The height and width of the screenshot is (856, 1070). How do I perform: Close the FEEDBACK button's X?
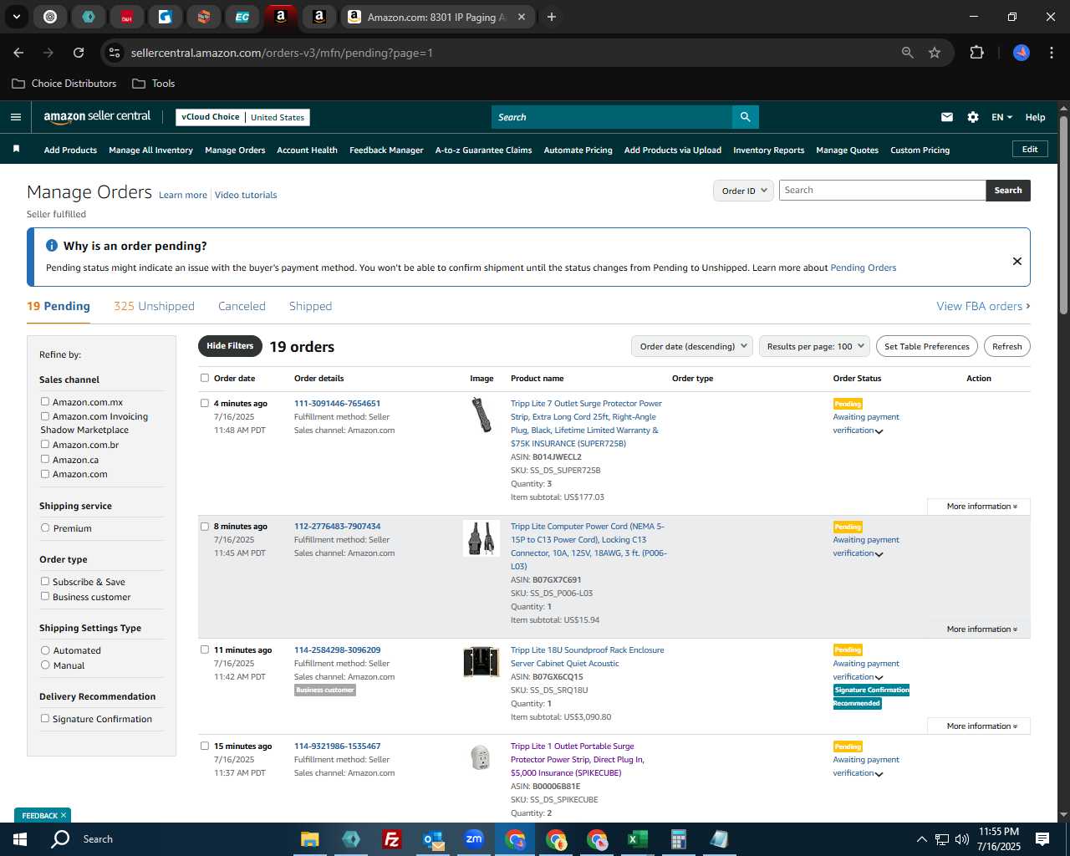coord(64,816)
